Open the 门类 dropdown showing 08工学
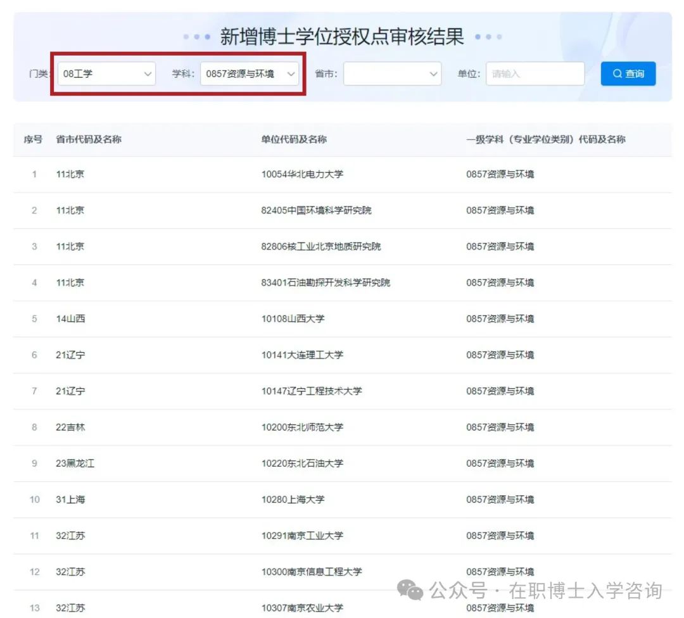Screen dimensions: 684x618 pyautogui.click(x=101, y=74)
